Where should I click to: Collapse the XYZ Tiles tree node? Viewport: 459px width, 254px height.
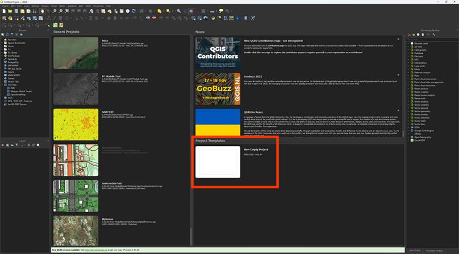point(2,84)
